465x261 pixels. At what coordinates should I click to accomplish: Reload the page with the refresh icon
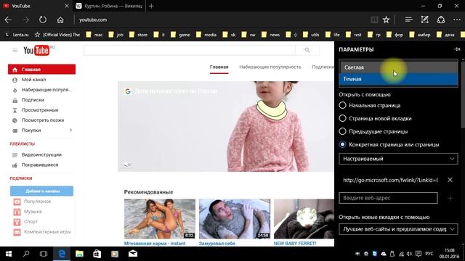[x=43, y=20]
